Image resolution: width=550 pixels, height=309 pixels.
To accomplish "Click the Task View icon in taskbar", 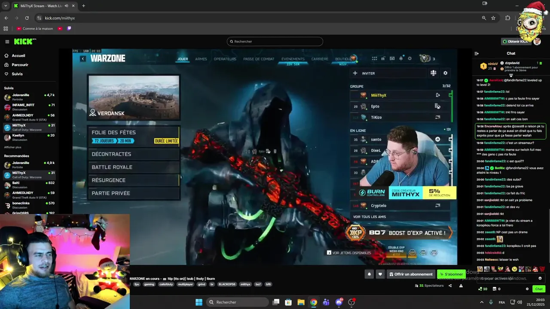I will (276, 302).
